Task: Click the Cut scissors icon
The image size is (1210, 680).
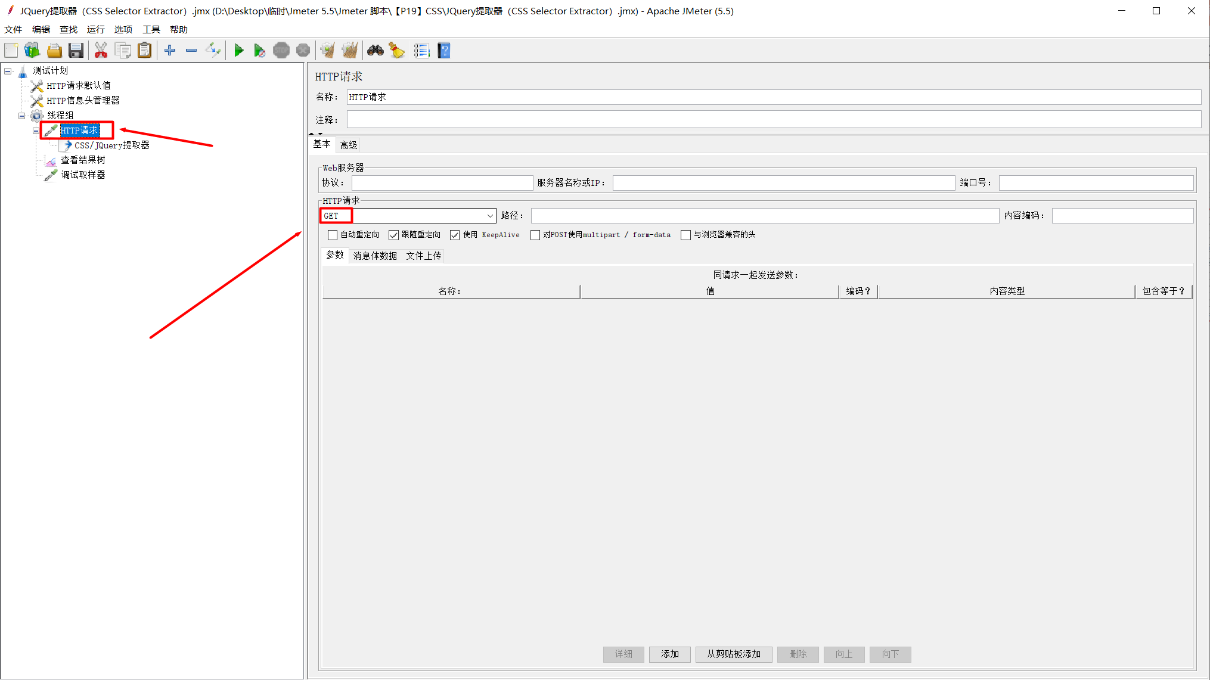Action: (x=101, y=51)
